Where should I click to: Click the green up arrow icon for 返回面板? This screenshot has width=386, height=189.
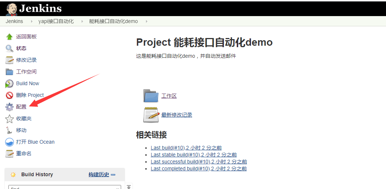10,37
